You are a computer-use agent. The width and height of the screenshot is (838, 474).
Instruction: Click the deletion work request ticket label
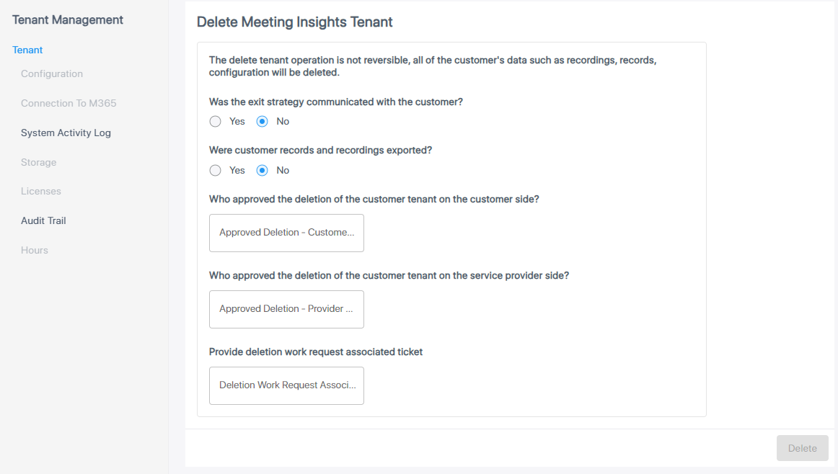pyautogui.click(x=315, y=352)
